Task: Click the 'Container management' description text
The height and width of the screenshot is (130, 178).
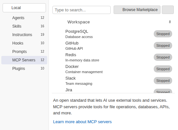Action: 84,72
